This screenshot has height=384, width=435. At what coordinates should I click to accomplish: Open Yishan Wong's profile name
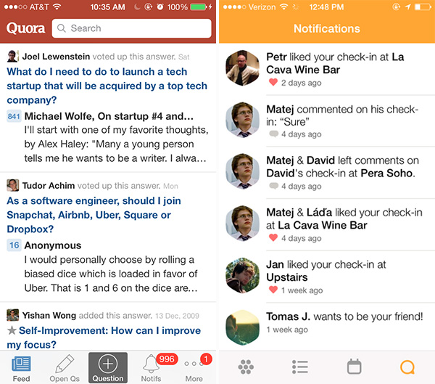49,315
